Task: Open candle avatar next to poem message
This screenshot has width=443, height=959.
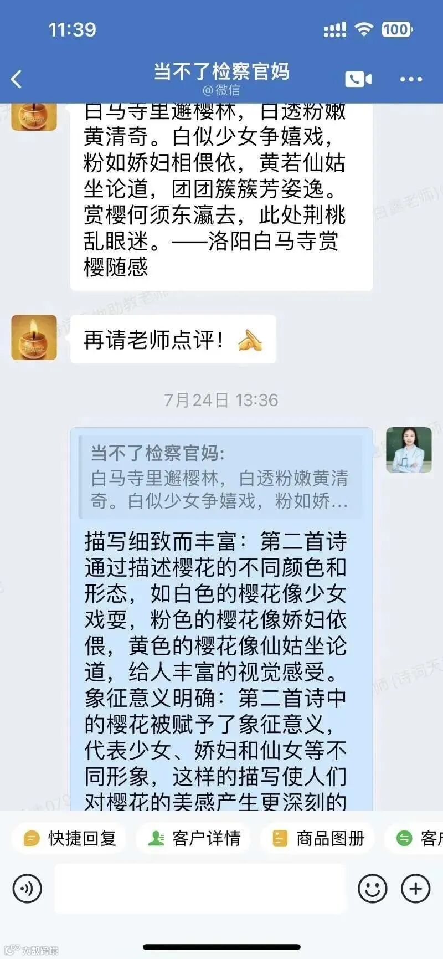Action: point(34,116)
